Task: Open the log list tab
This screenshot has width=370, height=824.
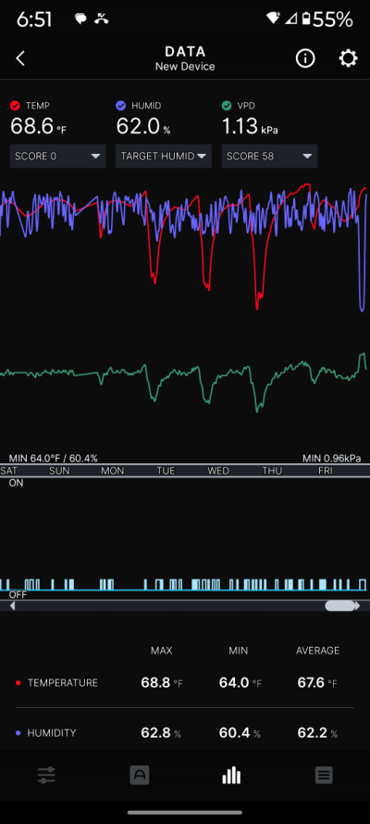Action: [324, 775]
